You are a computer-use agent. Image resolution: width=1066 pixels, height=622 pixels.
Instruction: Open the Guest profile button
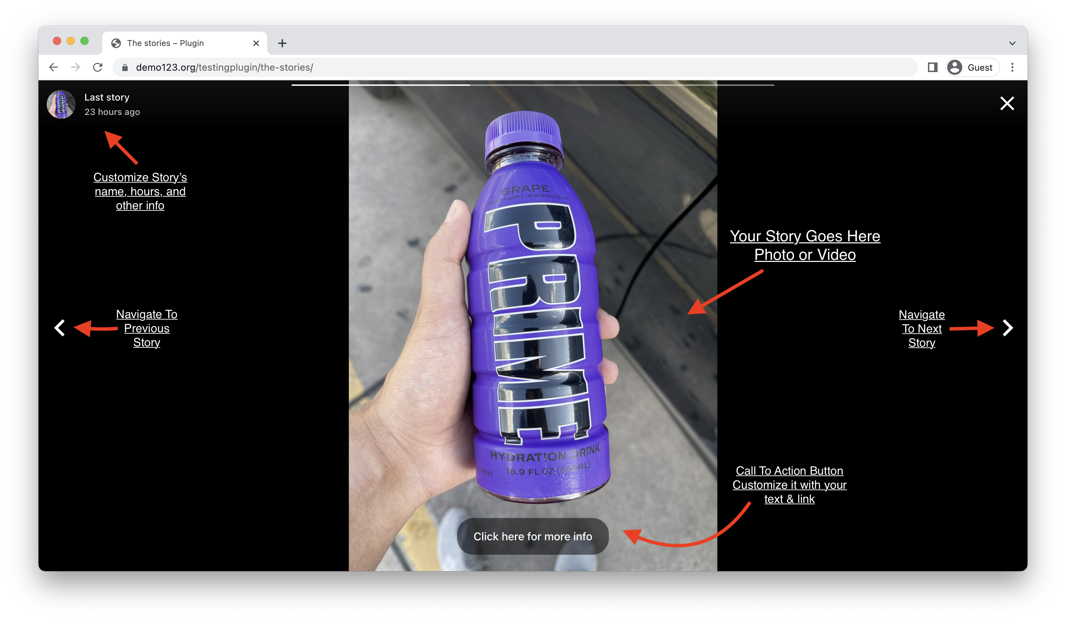click(x=972, y=67)
